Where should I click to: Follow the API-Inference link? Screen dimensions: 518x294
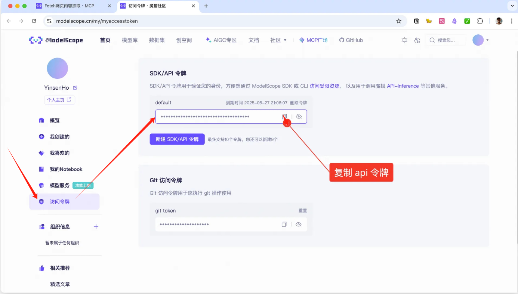pyautogui.click(x=403, y=86)
